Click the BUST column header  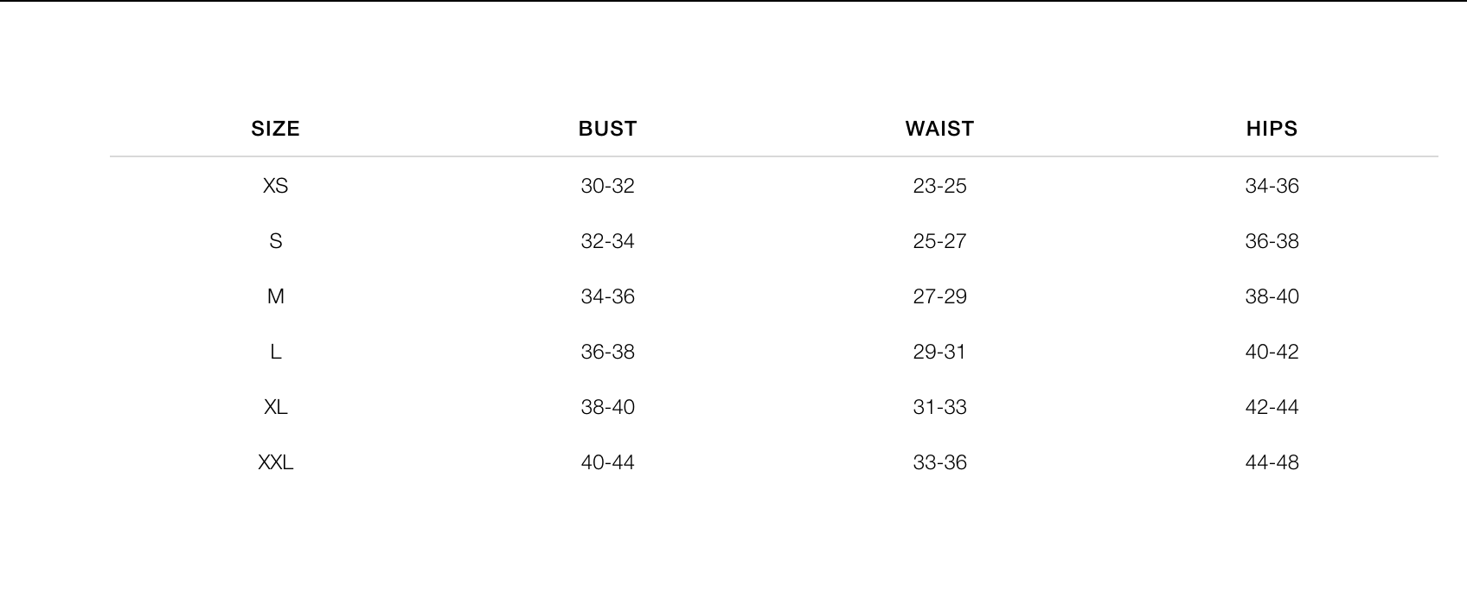[x=607, y=129]
